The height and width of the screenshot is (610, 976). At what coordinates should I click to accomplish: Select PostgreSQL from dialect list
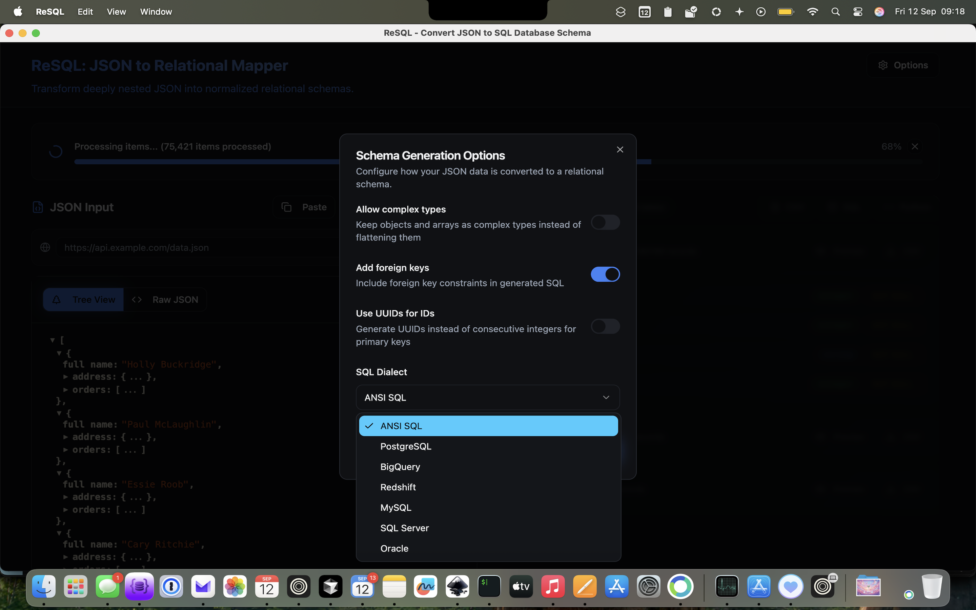406,446
